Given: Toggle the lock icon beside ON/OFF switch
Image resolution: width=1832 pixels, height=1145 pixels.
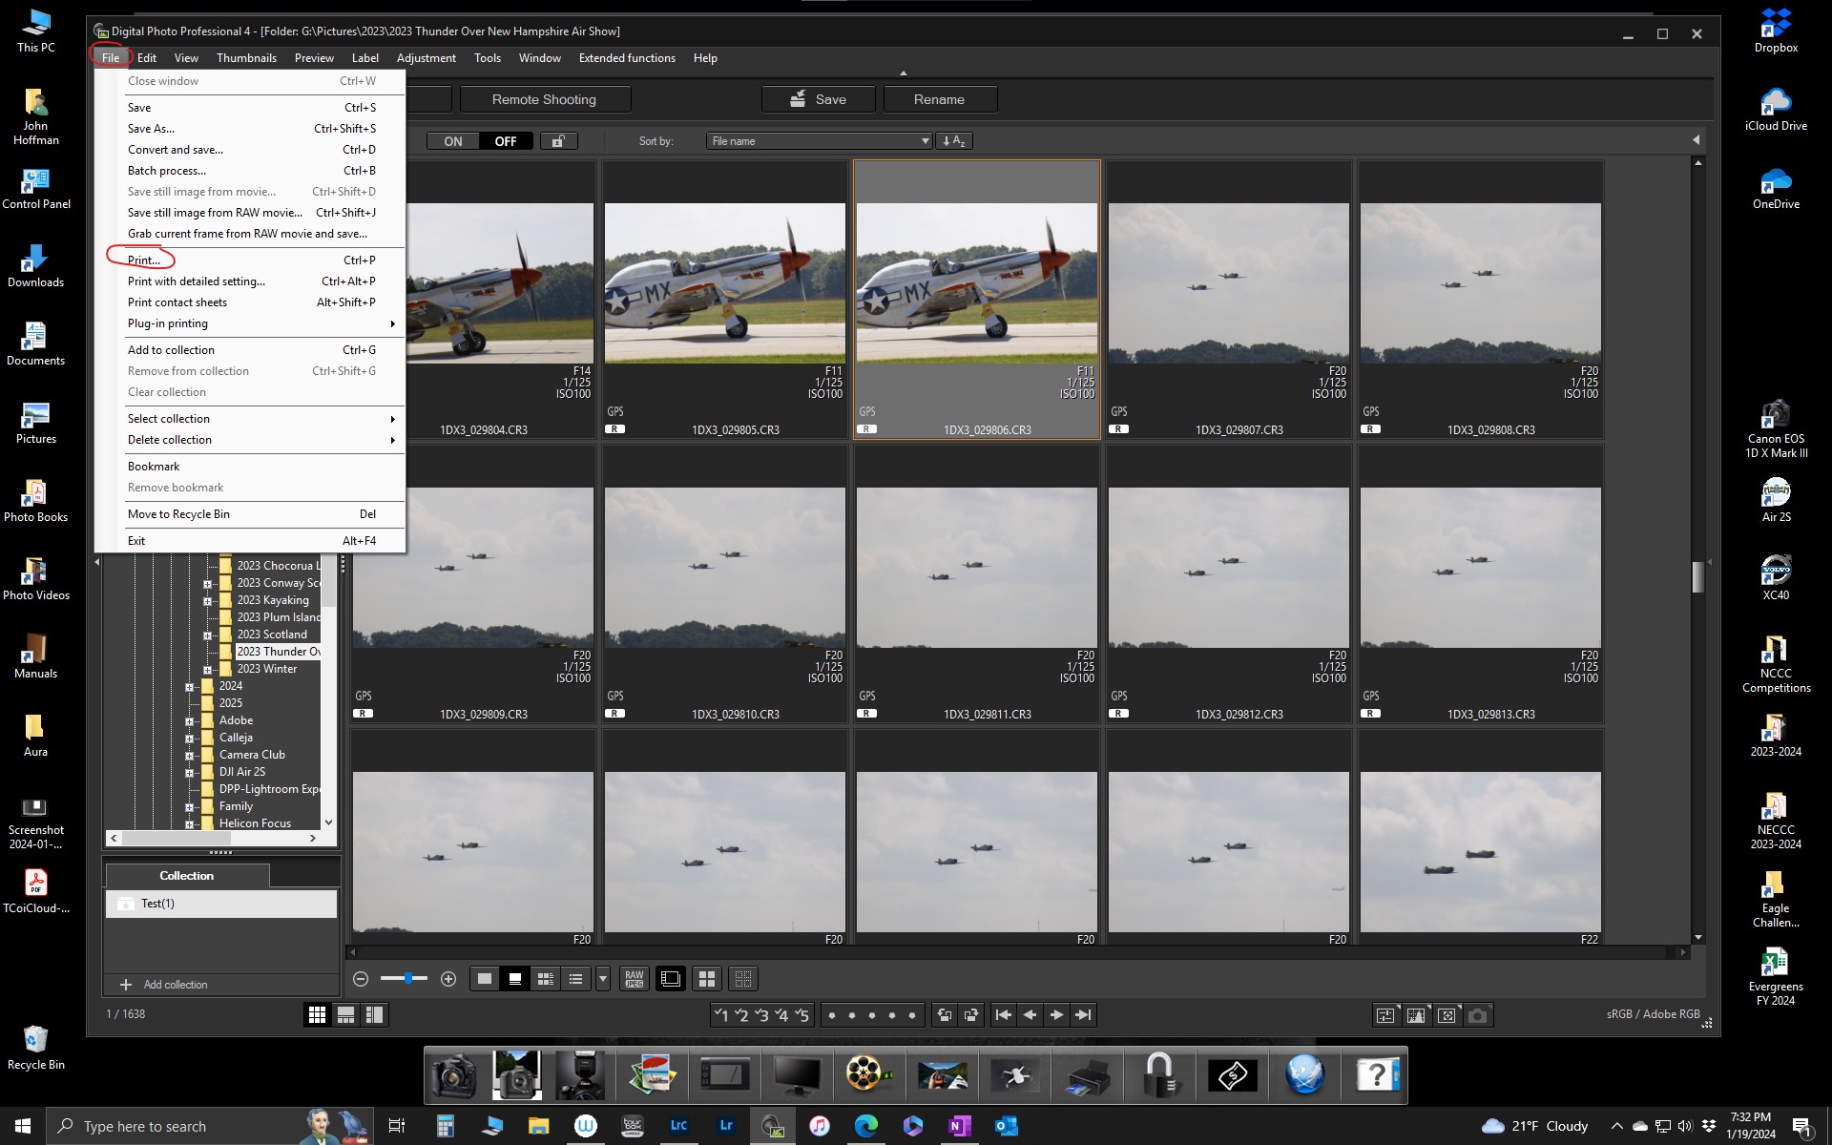Looking at the screenshot, I should [559, 140].
